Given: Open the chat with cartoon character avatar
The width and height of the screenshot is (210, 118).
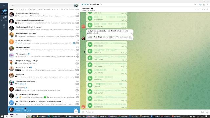Looking at the screenshot, I should (x=44, y=62).
